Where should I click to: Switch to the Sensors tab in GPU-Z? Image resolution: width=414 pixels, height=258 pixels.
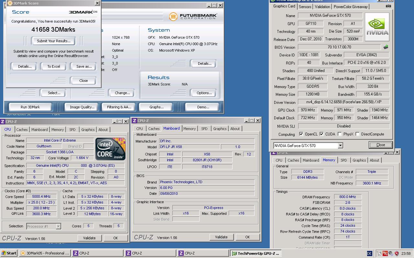coord(305,7)
